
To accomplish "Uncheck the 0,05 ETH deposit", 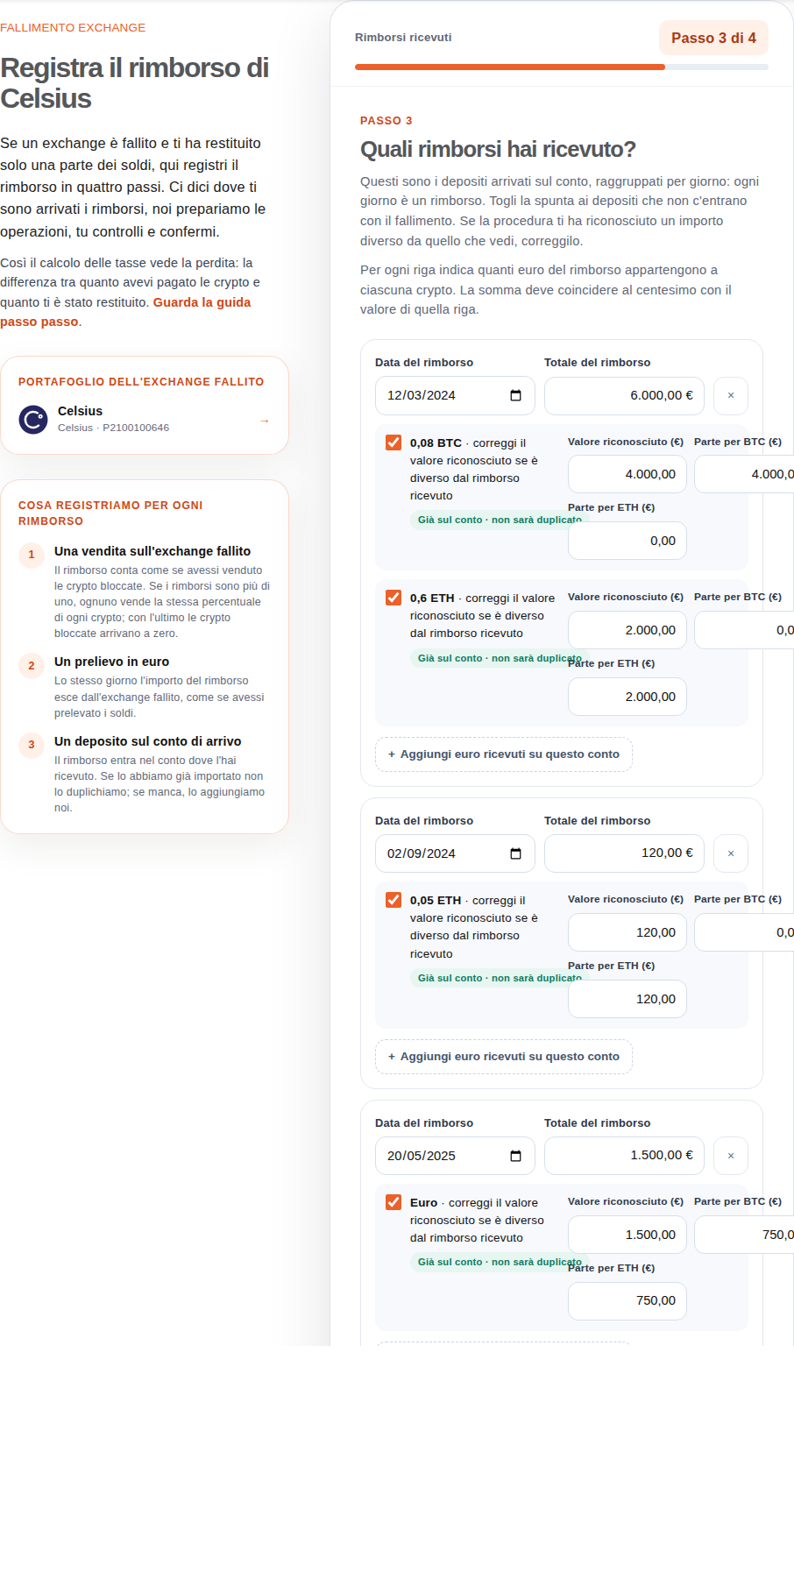I will point(393,900).
